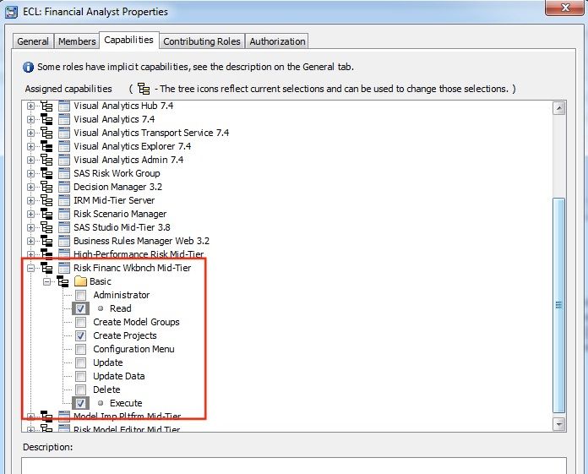The height and width of the screenshot is (474, 588).
Task: Click application icon beside Risk Scenario Manager
Action: pyautogui.click(x=64, y=214)
